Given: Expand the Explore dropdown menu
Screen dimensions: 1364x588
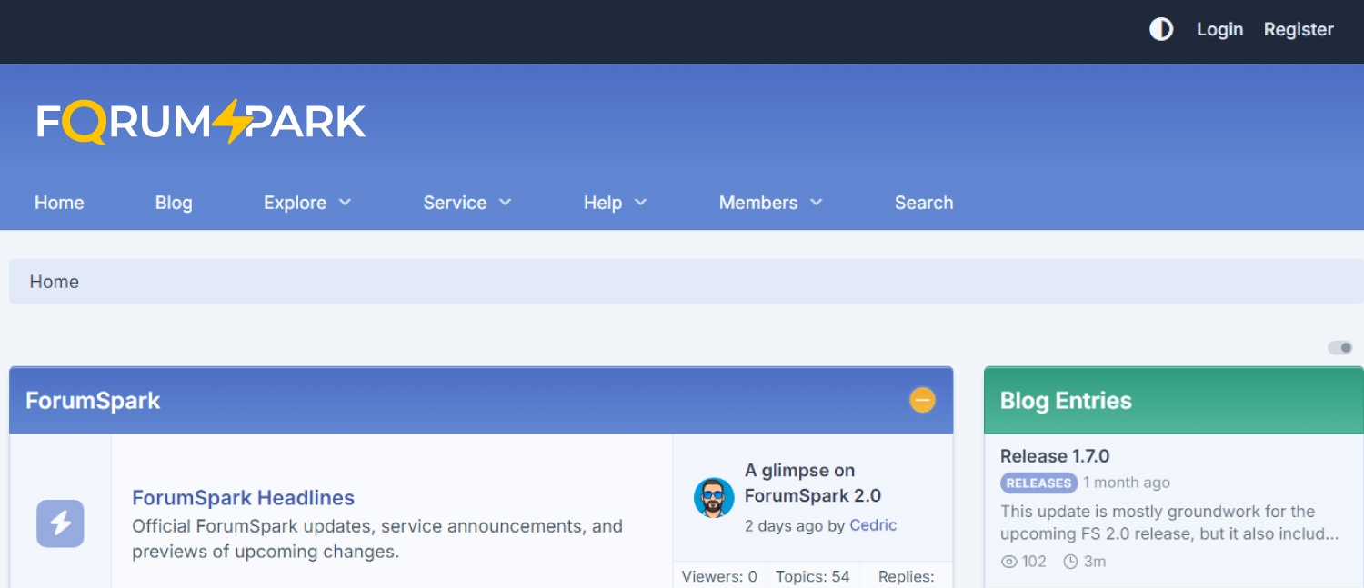Looking at the screenshot, I should tap(307, 203).
